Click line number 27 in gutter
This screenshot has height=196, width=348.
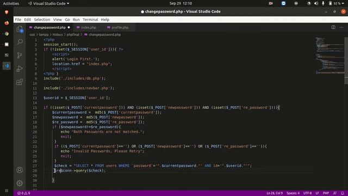point(35,166)
